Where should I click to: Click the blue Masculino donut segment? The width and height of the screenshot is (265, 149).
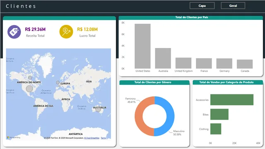click(x=170, y=117)
